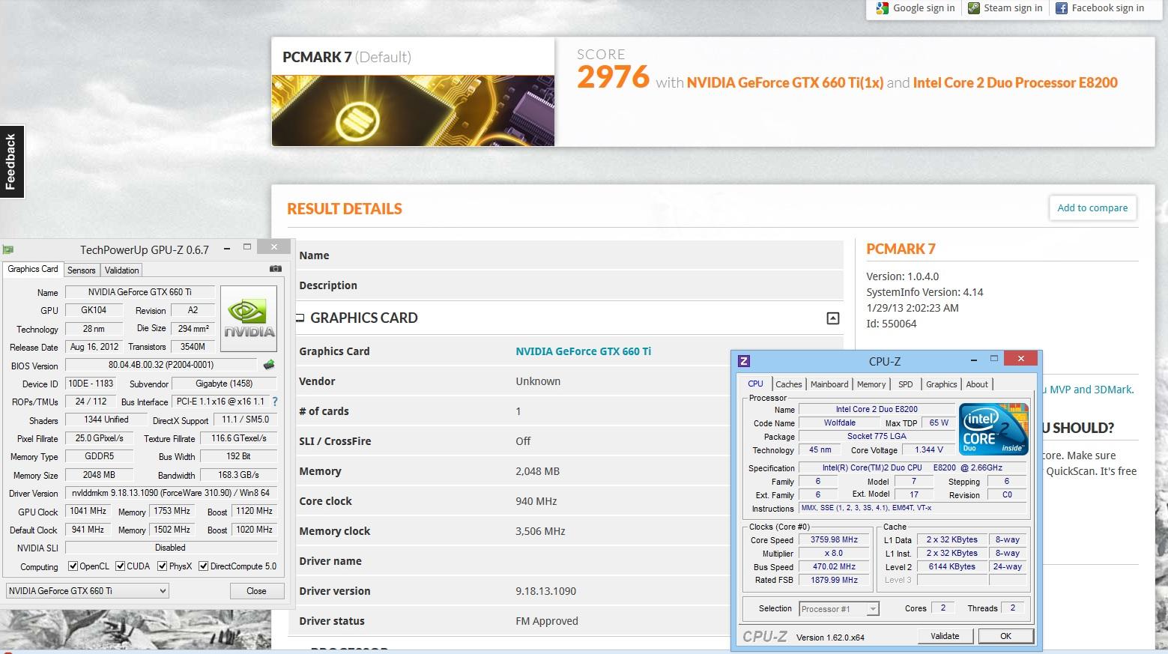Click the Level 2 cache value 6144 KBytes
This screenshot has width=1168, height=654.
tap(951, 566)
